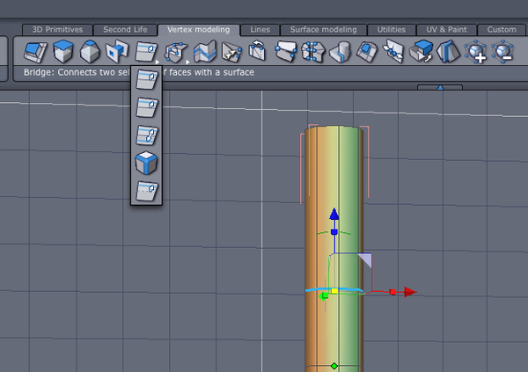Click the yellow center square of the manipulator
The height and width of the screenshot is (372, 528).
click(334, 291)
